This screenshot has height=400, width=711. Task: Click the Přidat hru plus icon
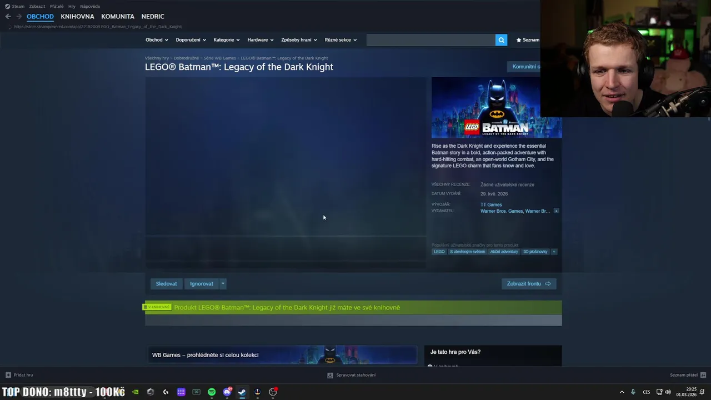coord(8,375)
